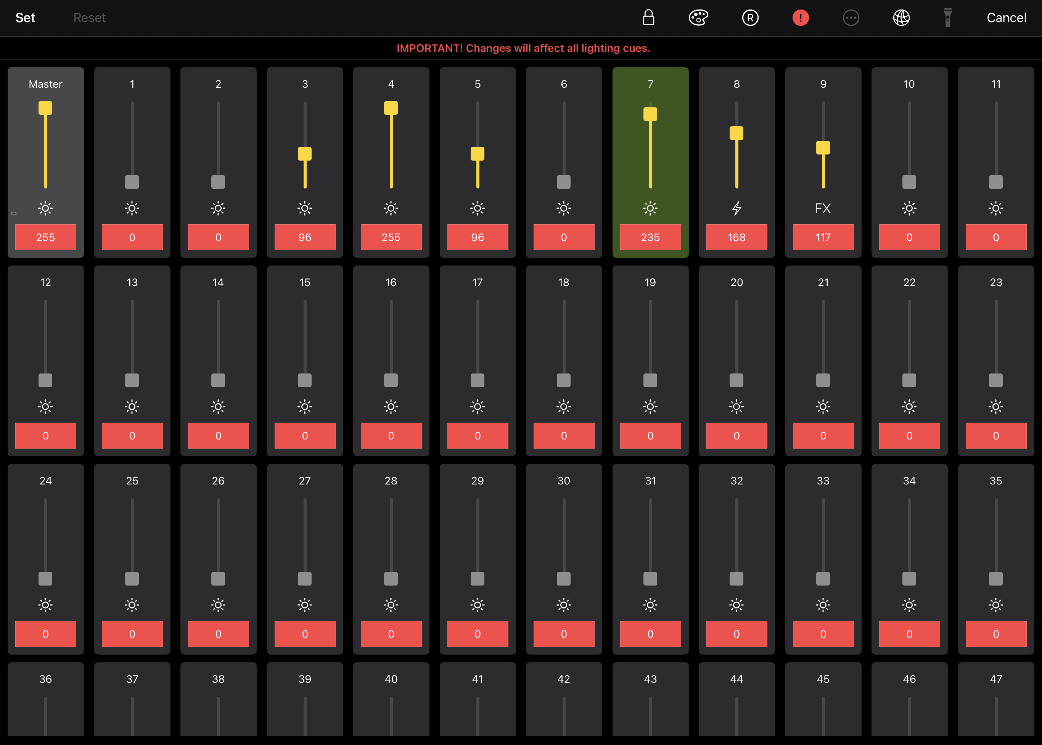The image size is (1042, 745).
Task: Click the channel 27 value box
Action: coord(304,634)
